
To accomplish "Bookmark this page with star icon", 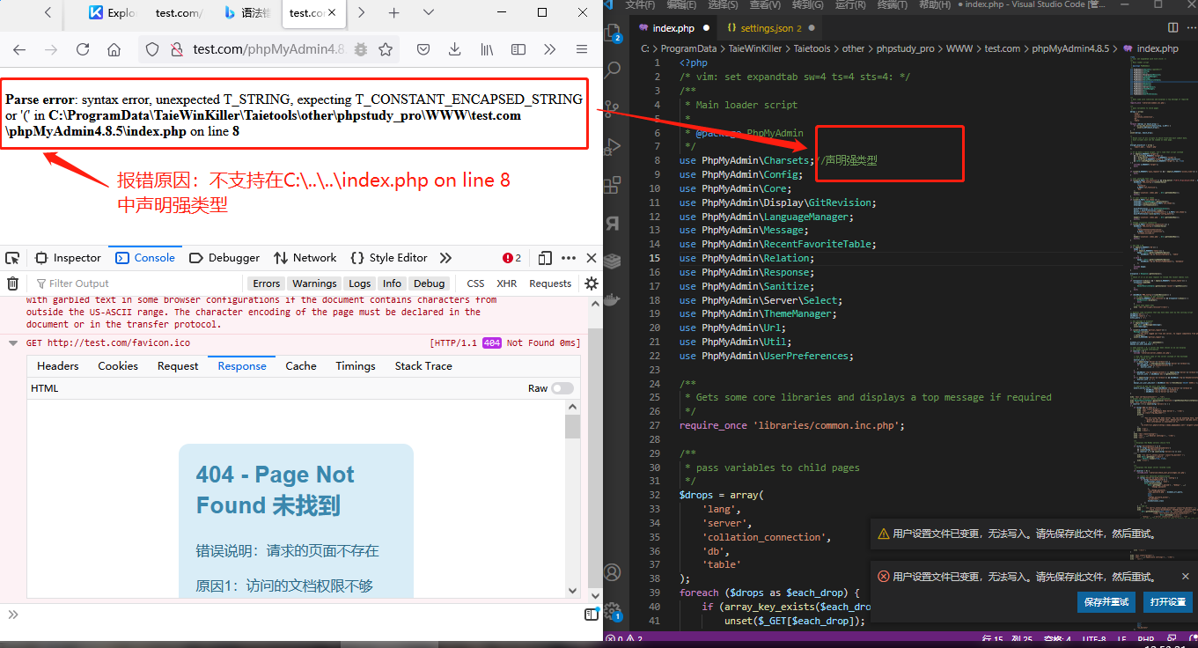I will (386, 49).
